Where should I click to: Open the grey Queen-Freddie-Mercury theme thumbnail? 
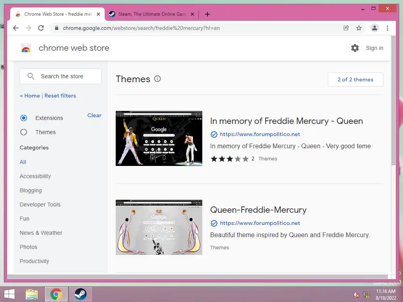coord(159,227)
